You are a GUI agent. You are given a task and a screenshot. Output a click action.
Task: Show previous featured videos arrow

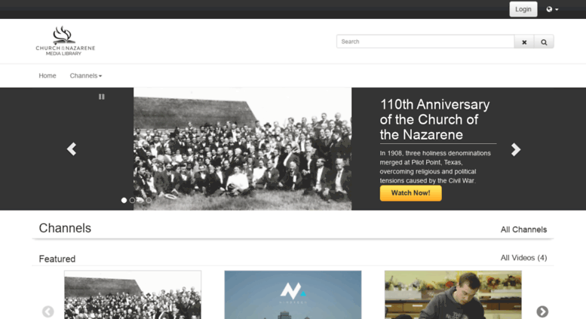pos(48,311)
